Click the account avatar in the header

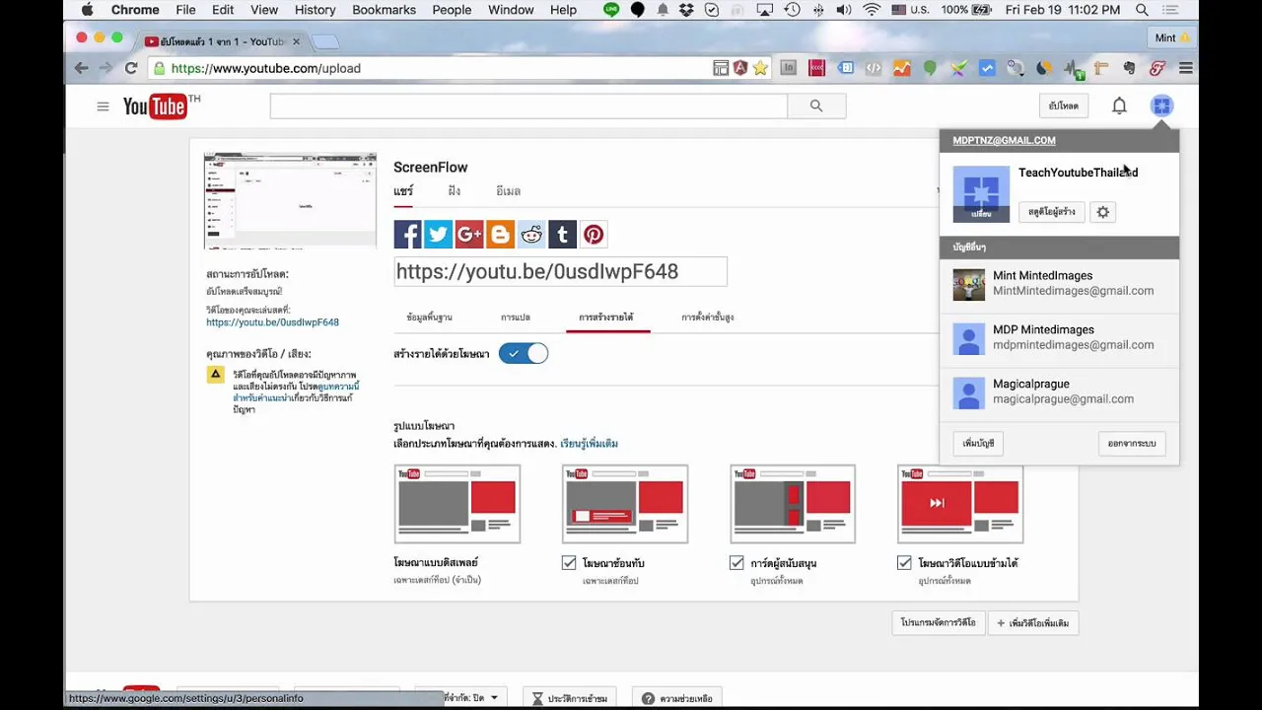1161,106
